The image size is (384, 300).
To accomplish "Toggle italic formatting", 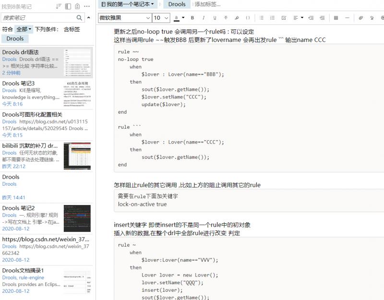I will [x=204, y=18].
